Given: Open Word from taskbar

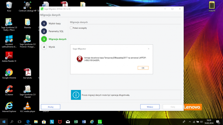Looking at the screenshot, I should click(84, 122).
